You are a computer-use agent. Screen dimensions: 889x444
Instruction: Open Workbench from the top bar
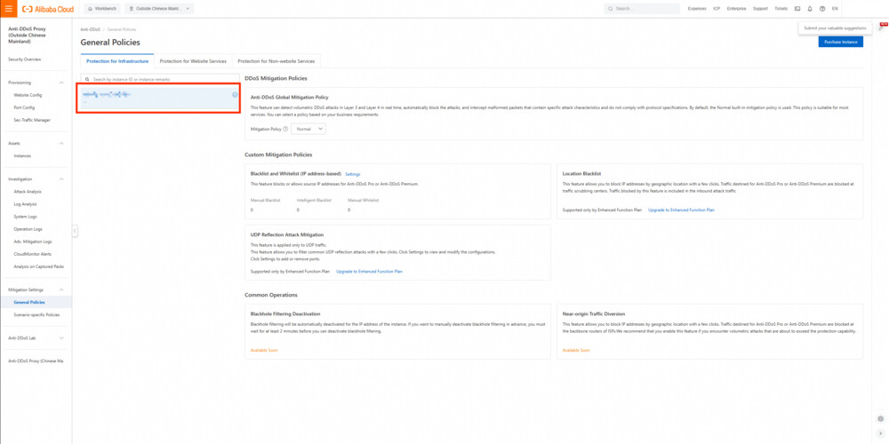[x=102, y=9]
